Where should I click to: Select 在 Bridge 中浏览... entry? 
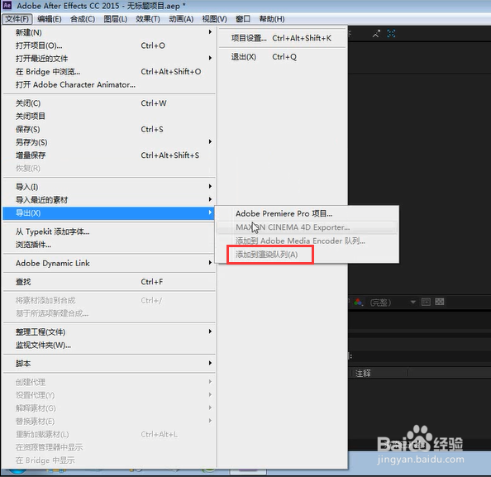pos(109,71)
